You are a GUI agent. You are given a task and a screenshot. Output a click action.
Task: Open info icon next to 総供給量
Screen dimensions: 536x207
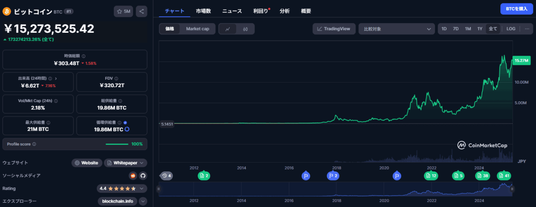(x=120, y=101)
